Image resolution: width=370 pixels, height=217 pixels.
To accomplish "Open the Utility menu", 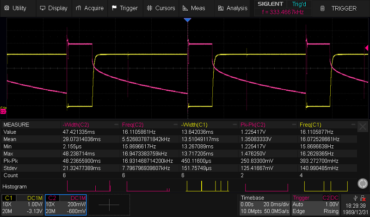I will 16,8.
